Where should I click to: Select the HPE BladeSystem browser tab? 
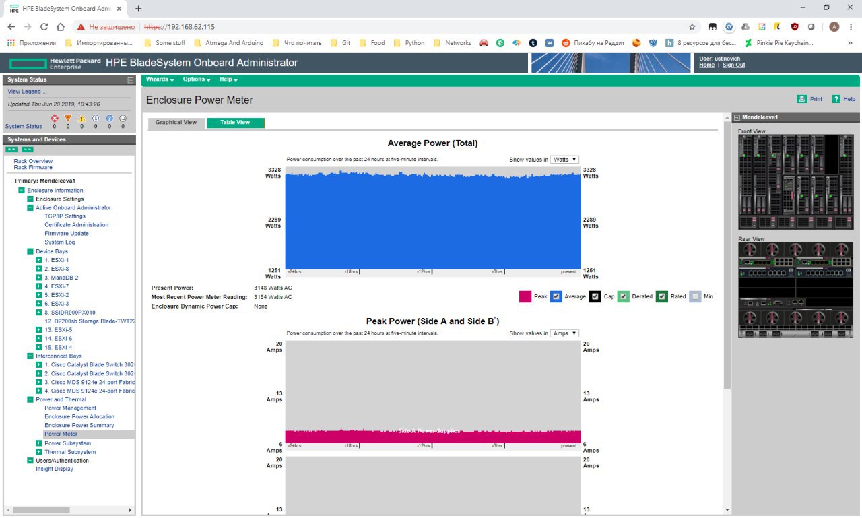[x=65, y=9]
